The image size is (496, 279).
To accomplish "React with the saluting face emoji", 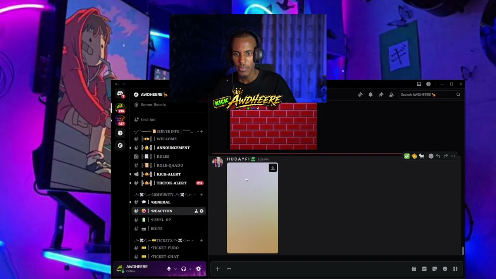I will click(414, 156).
